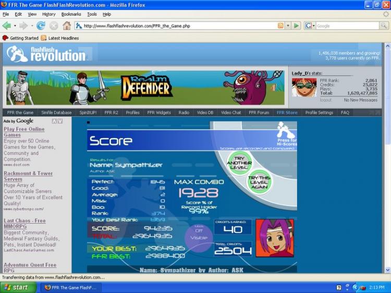This screenshot has height=293, width=391.
Task: Click the Firefox activity throbber icon
Action: point(386,14)
